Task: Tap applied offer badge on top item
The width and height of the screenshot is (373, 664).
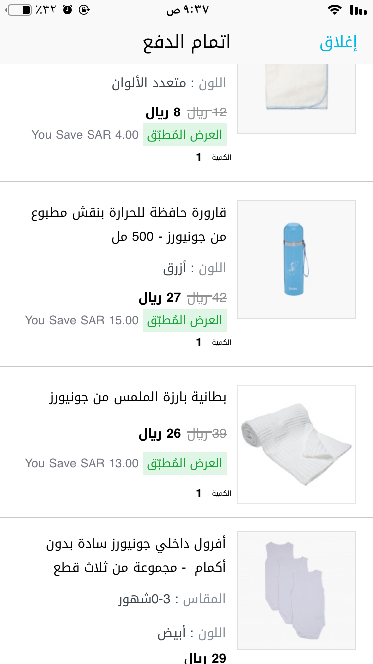Action: pos(185,135)
